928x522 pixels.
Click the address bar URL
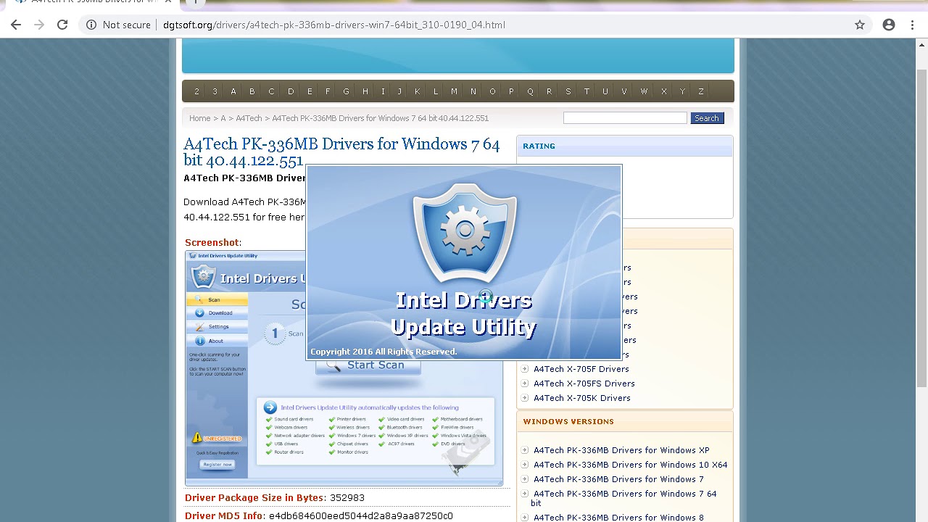[x=333, y=25]
